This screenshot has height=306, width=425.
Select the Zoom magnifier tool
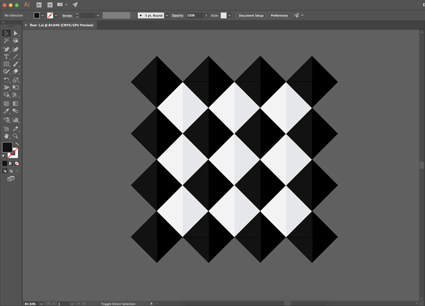(x=15, y=136)
